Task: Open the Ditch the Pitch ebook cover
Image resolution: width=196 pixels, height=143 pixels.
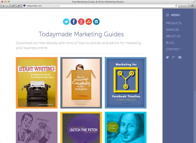Action: pos(81,127)
